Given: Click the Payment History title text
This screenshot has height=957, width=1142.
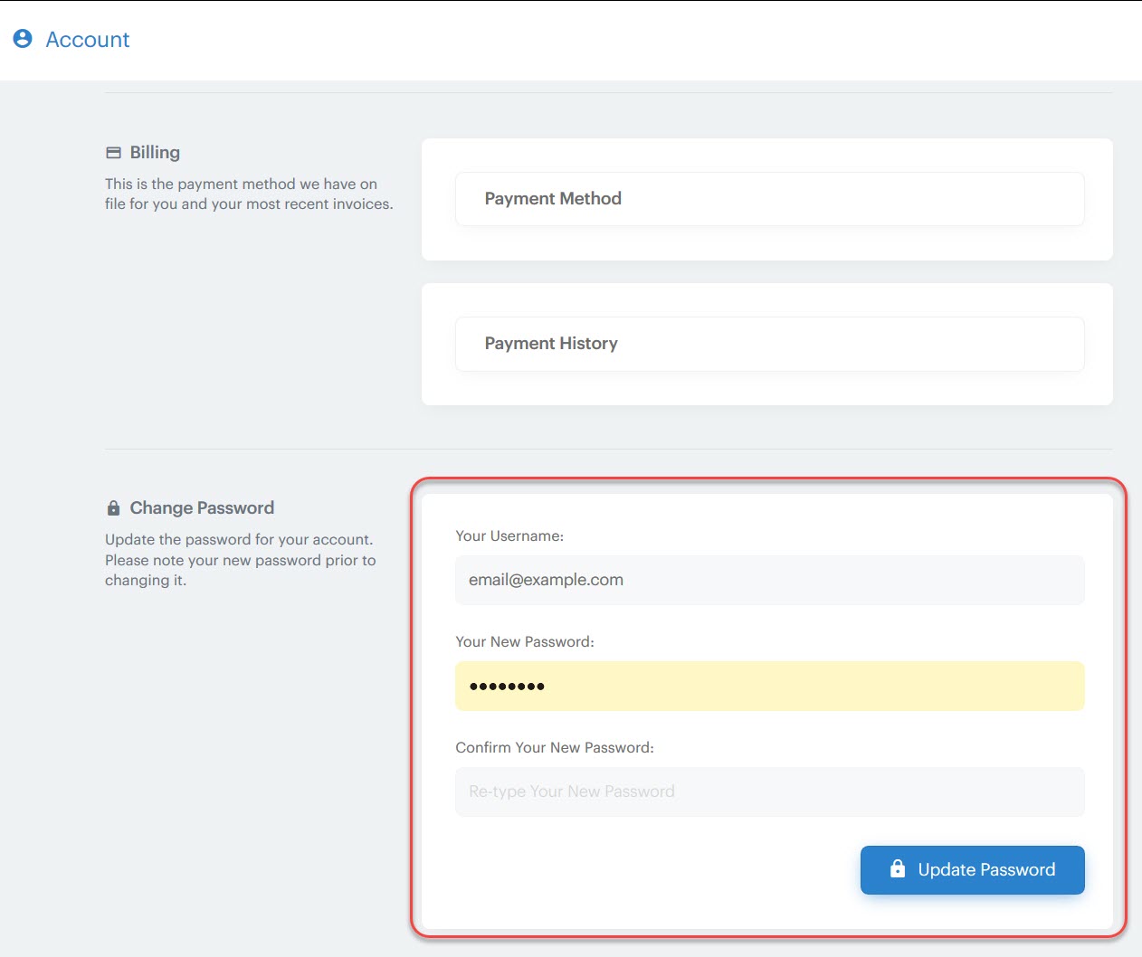Looking at the screenshot, I should [x=551, y=344].
